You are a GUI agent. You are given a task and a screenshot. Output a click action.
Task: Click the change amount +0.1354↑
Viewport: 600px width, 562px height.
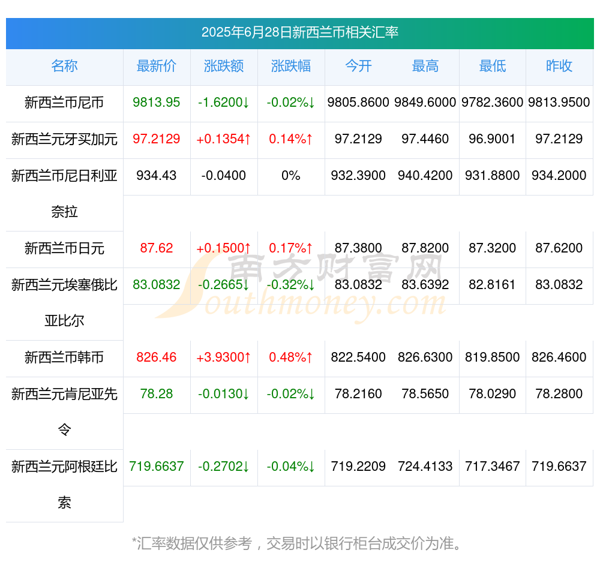224,139
